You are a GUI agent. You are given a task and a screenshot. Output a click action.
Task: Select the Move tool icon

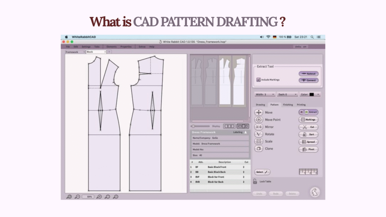[259, 112]
